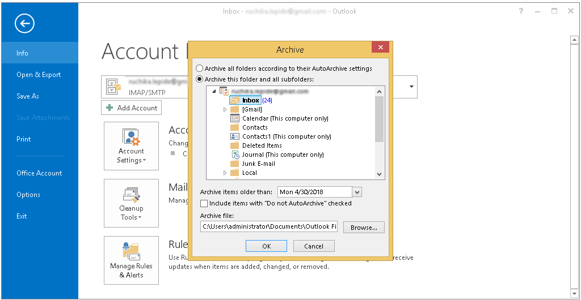Click the Calendar icon in folder tree
This screenshot has width=581, height=300.
coord(234,118)
